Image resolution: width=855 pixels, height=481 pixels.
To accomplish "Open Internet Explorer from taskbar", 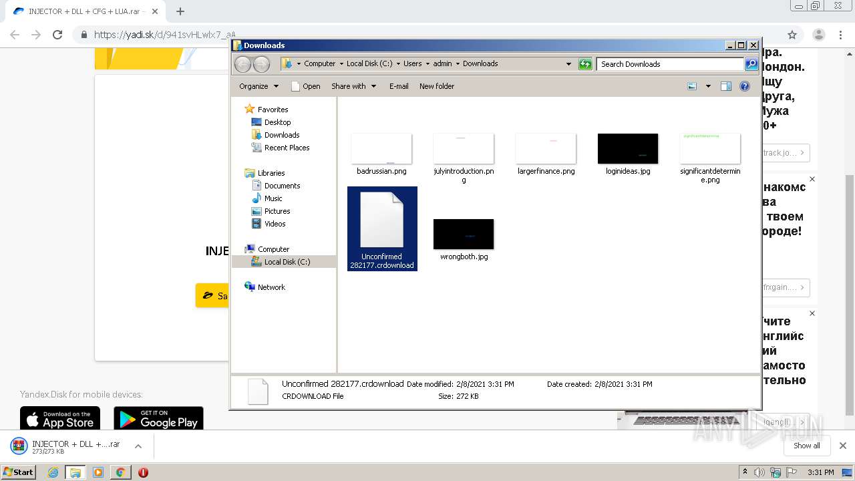I will [x=53, y=472].
